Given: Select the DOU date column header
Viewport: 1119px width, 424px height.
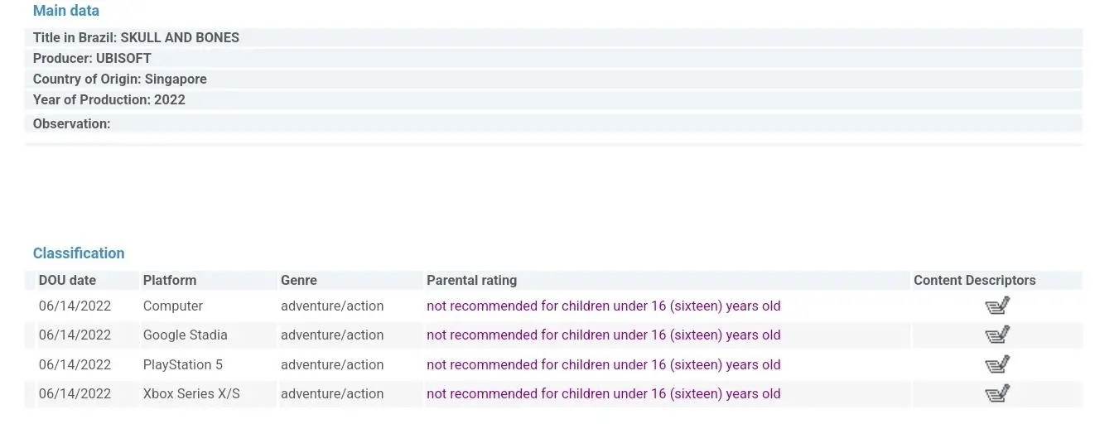Looking at the screenshot, I should point(67,280).
